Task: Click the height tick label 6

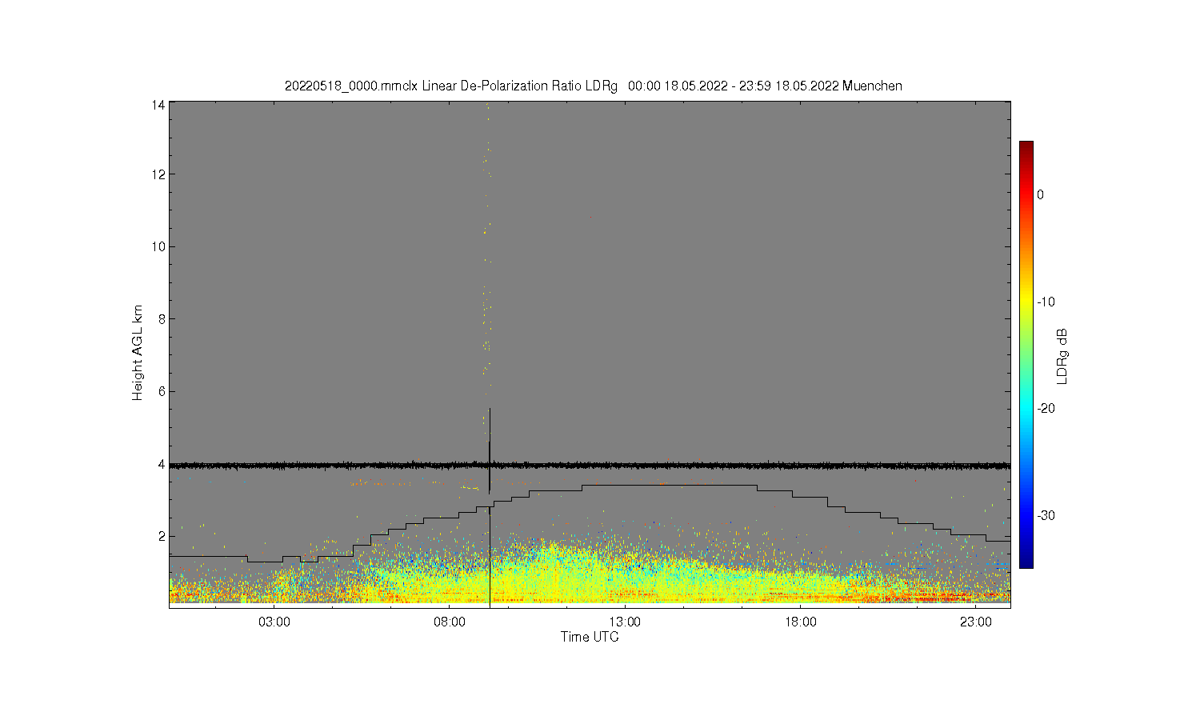Action: click(162, 391)
